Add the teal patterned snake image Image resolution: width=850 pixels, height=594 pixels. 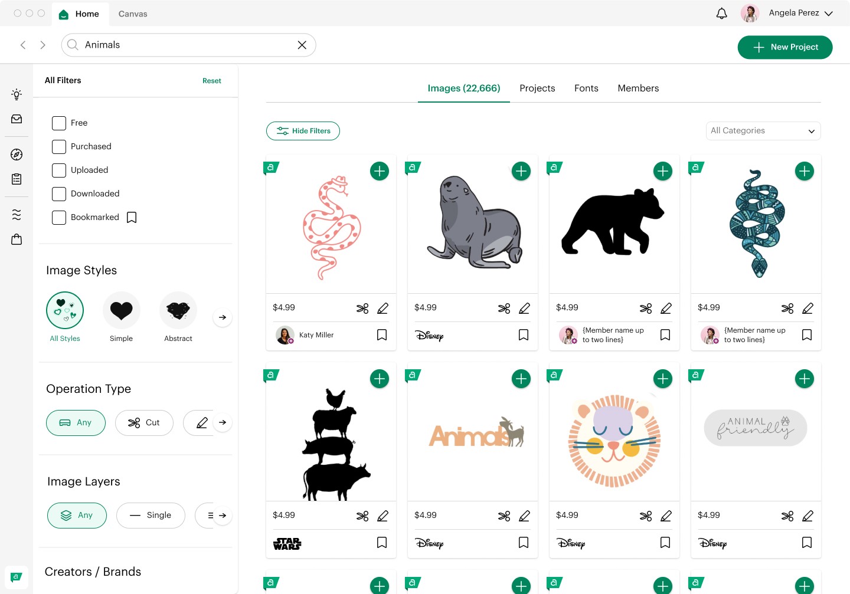(805, 171)
